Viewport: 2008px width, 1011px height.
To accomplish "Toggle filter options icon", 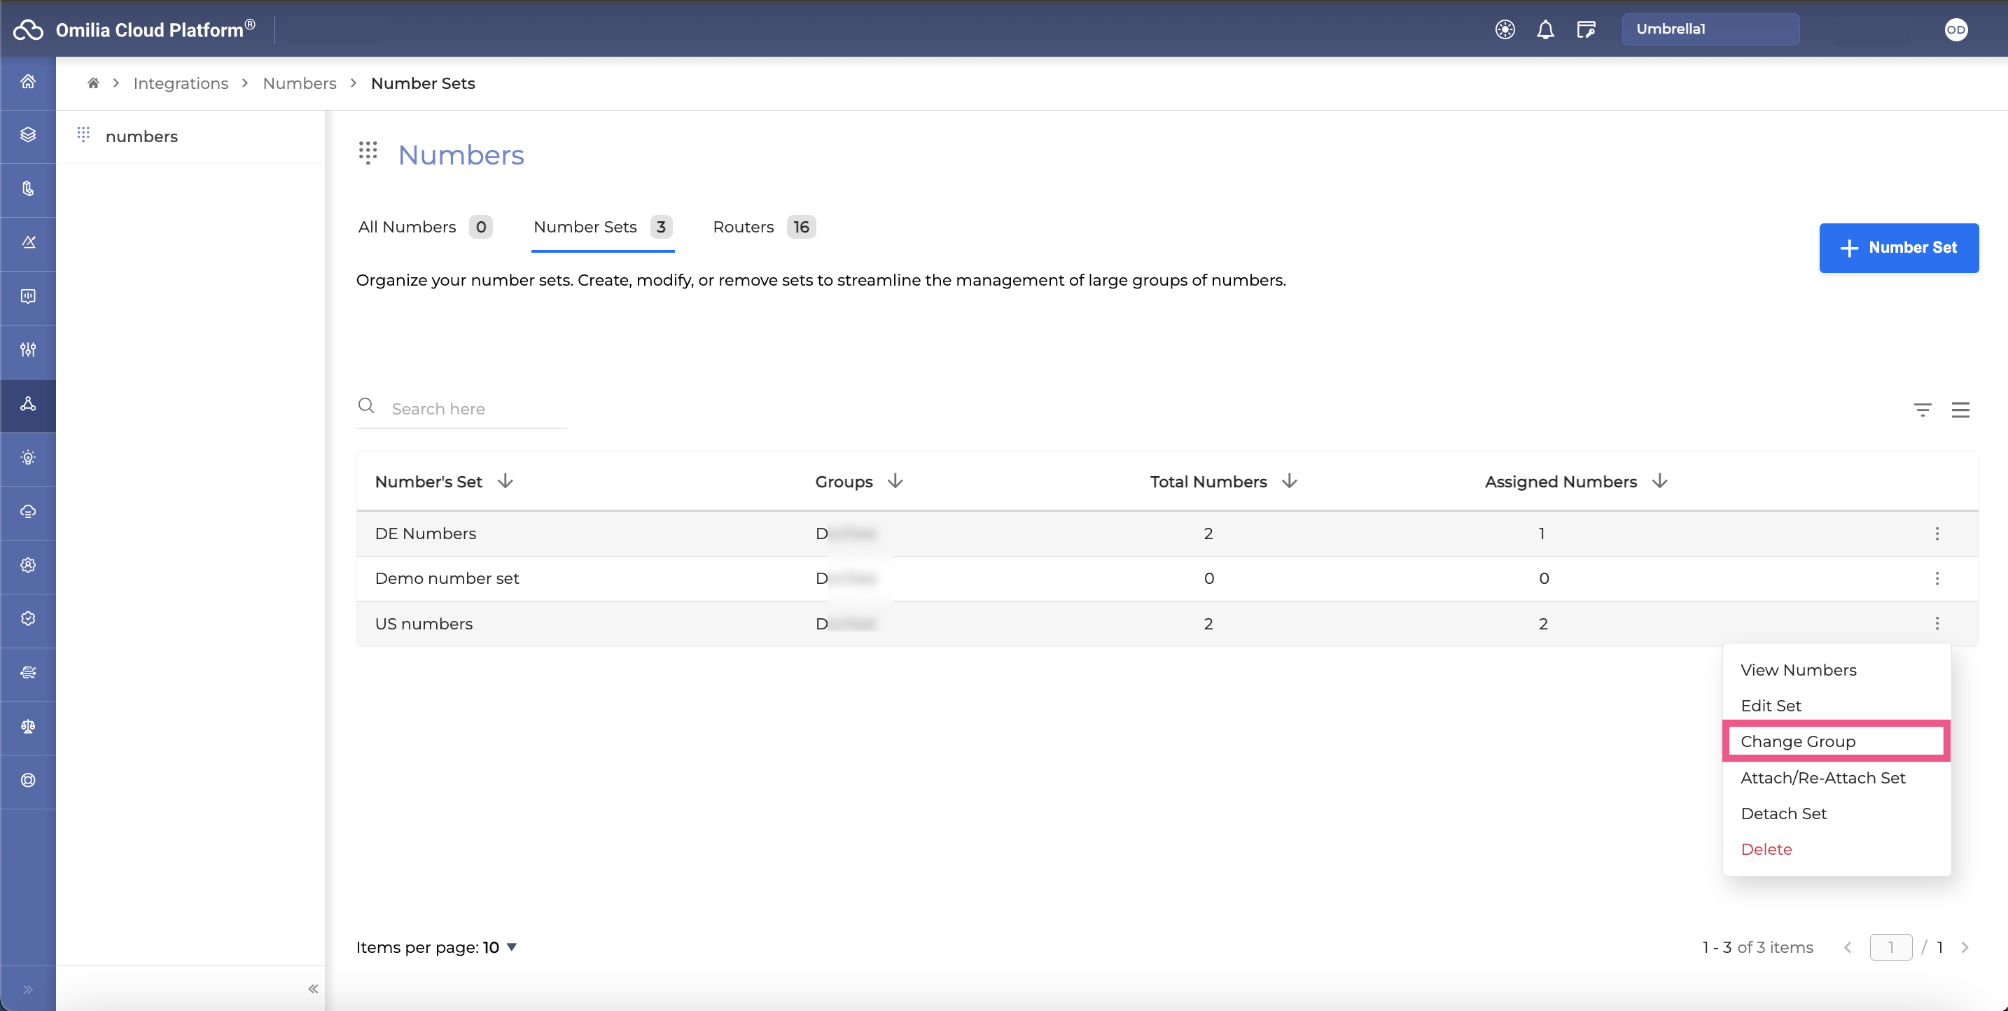I will [x=1922, y=410].
